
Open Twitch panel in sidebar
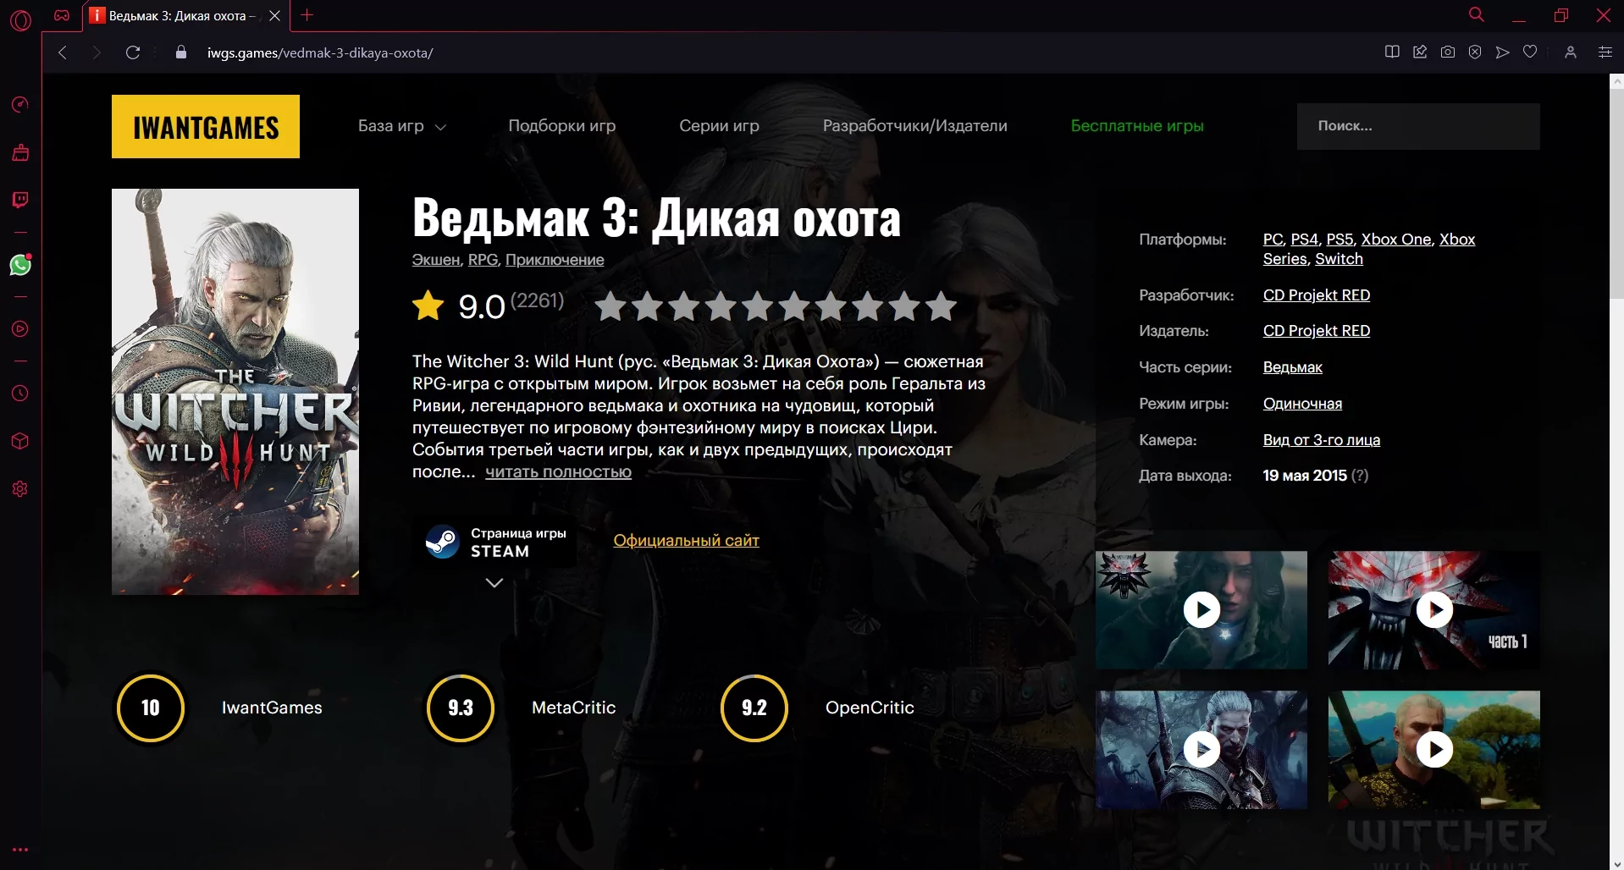[20, 200]
